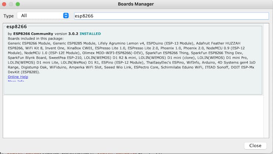Click the red close window button
Image resolution: width=273 pixels, height=154 pixels.
tap(4, 4)
